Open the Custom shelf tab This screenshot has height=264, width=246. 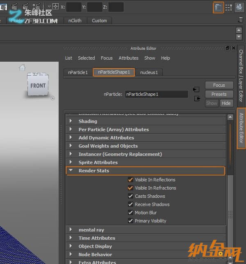[99, 21]
